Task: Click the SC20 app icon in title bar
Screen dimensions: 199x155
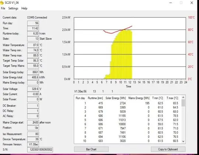Action: [x=2, y=3]
